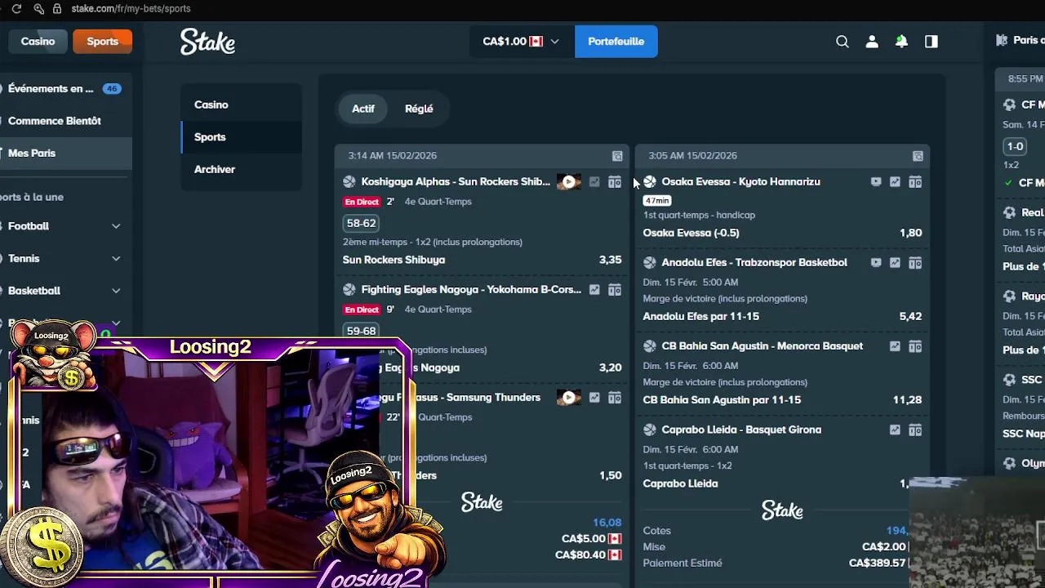Open statistics icon for Anadolu Efes match
This screenshot has width=1045, height=588.
click(895, 263)
